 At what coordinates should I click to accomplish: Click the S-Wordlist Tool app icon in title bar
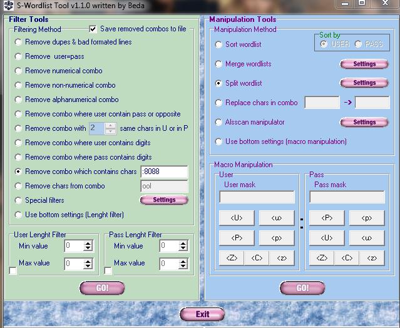(8, 6)
